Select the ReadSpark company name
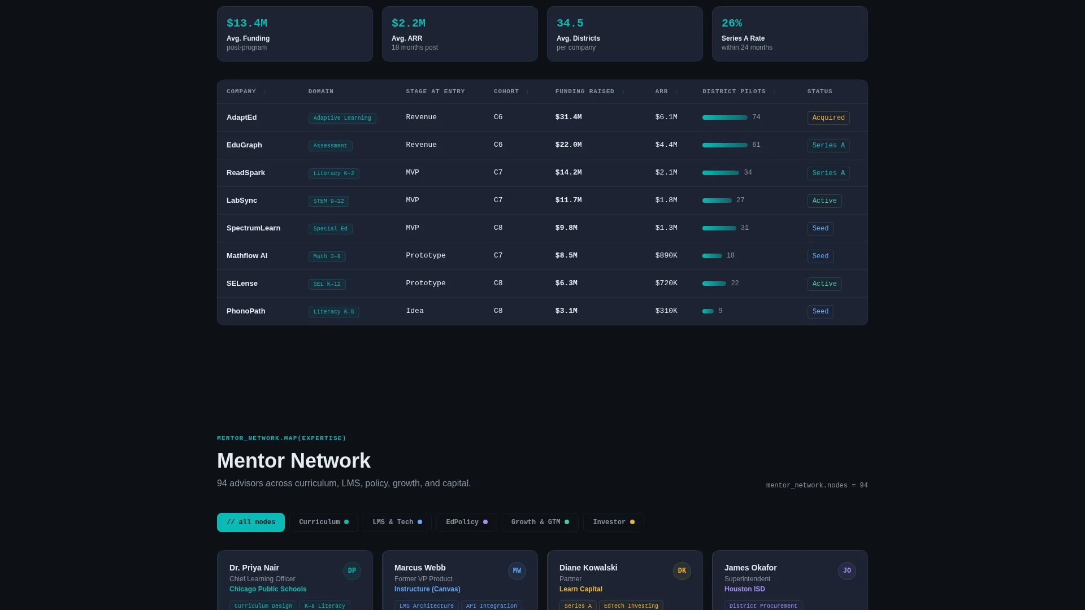1085x610 pixels. pyautogui.click(x=246, y=173)
